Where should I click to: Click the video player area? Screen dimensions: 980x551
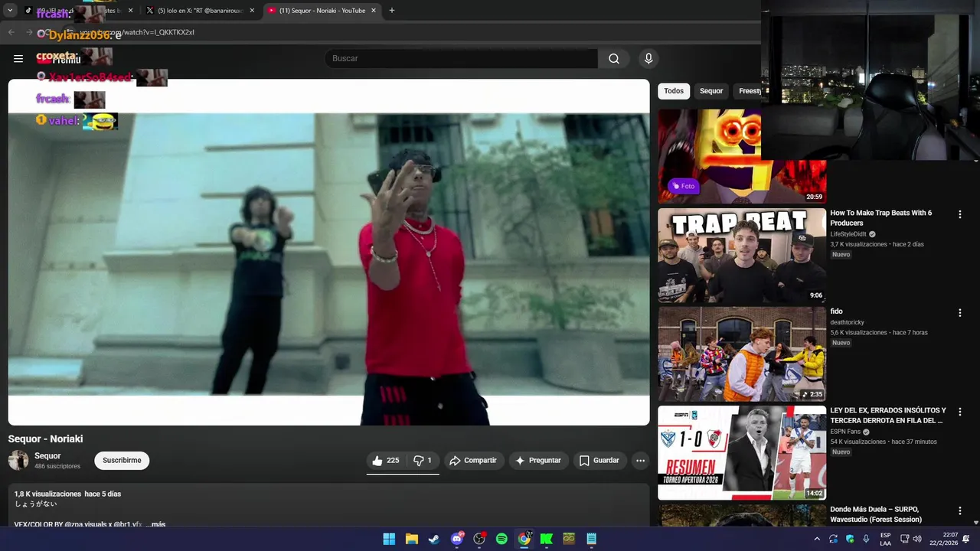[x=328, y=253]
